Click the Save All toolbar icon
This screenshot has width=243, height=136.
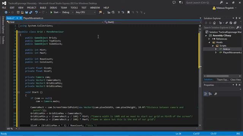click(31, 12)
